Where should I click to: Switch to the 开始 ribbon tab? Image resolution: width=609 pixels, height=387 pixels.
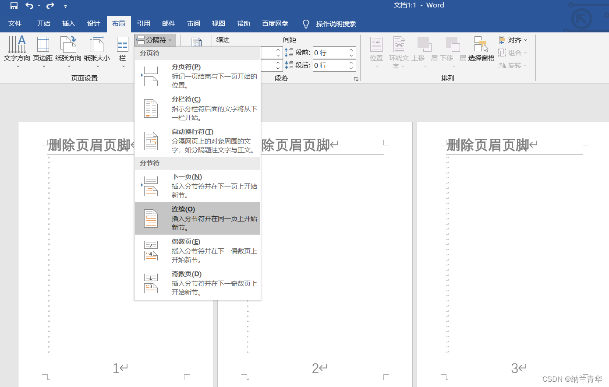point(44,24)
